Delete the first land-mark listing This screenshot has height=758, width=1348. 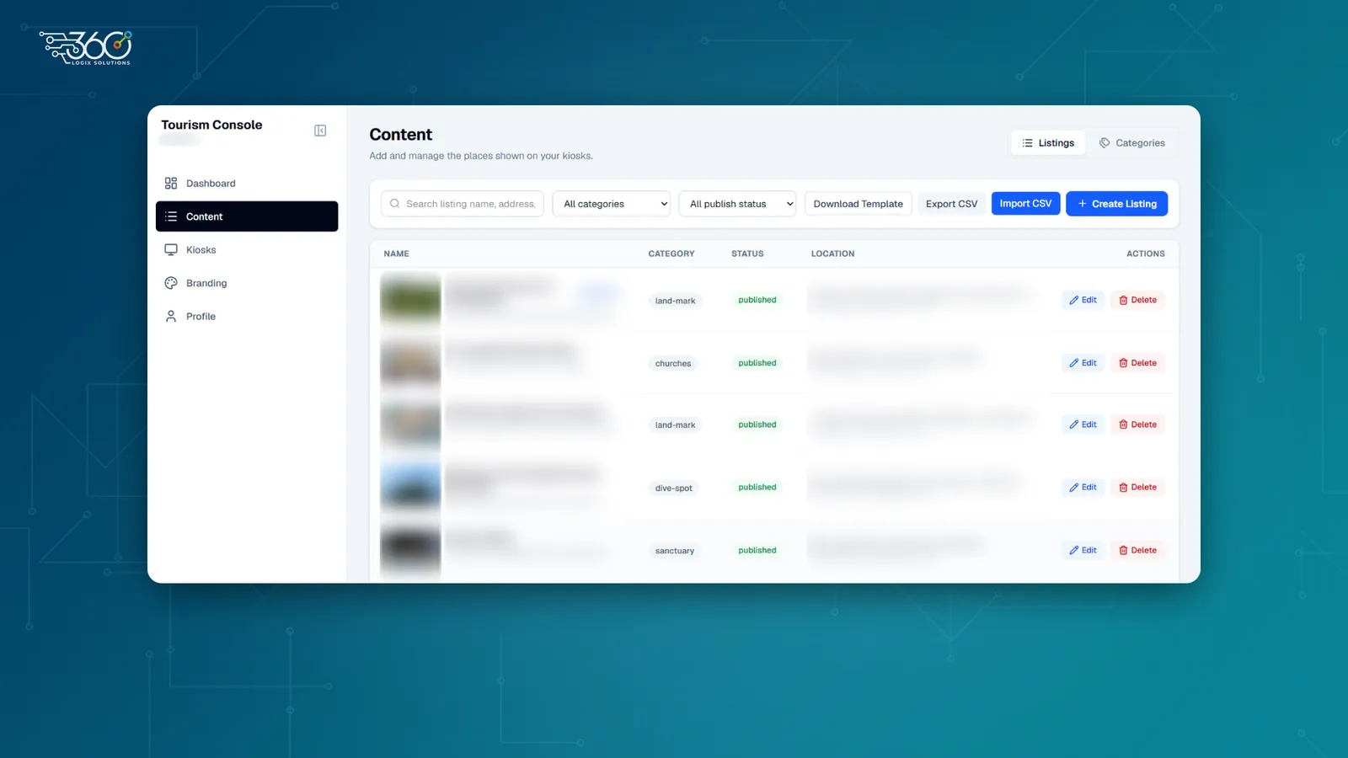click(1137, 300)
